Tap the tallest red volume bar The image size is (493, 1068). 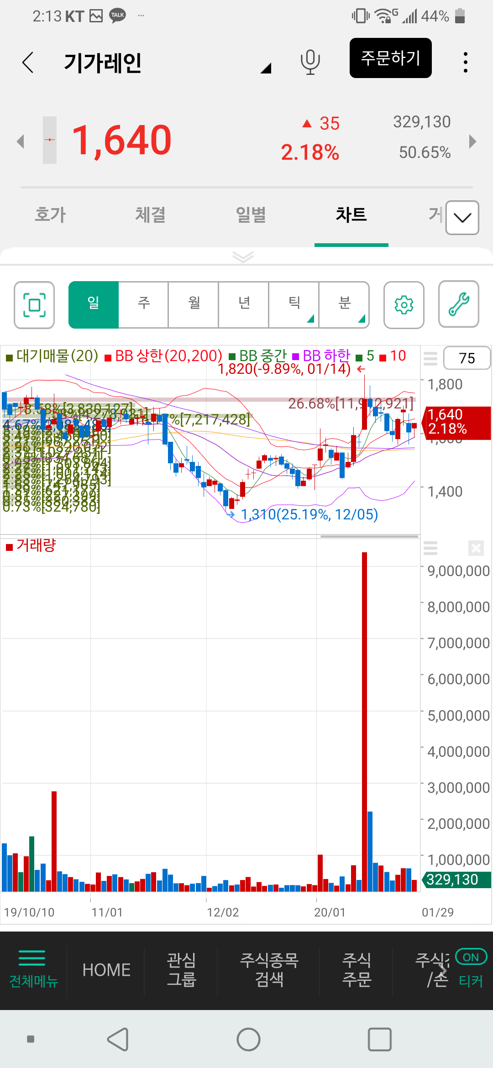(365, 722)
